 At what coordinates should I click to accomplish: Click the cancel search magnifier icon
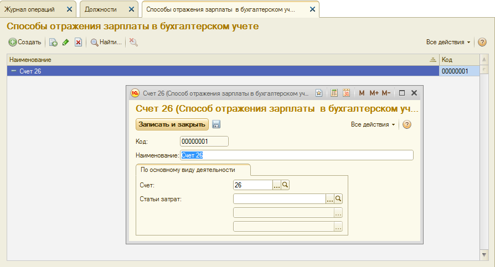133,42
